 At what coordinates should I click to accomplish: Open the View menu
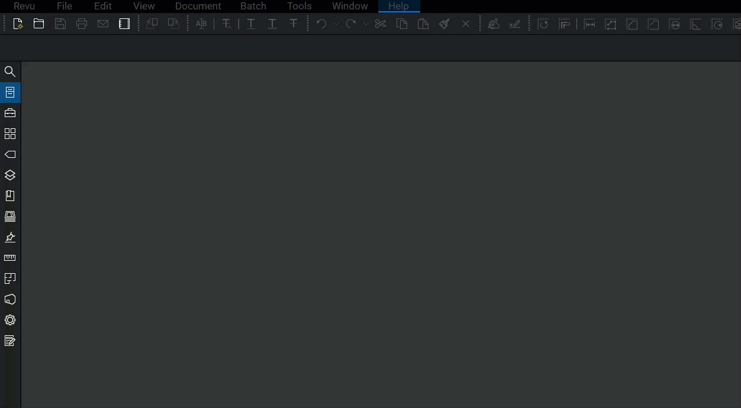click(x=144, y=6)
